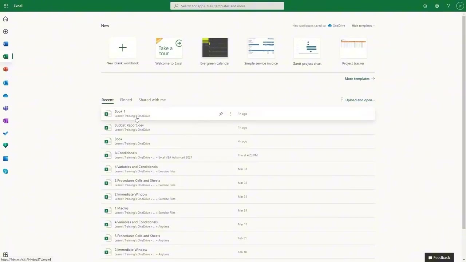The height and width of the screenshot is (262, 466).
Task: Open Help question mark icon
Action: coord(448,6)
